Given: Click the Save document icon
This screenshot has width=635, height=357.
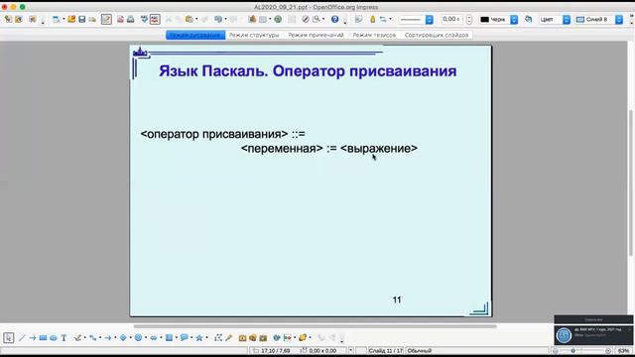Looking at the screenshot, I should [x=81, y=19].
